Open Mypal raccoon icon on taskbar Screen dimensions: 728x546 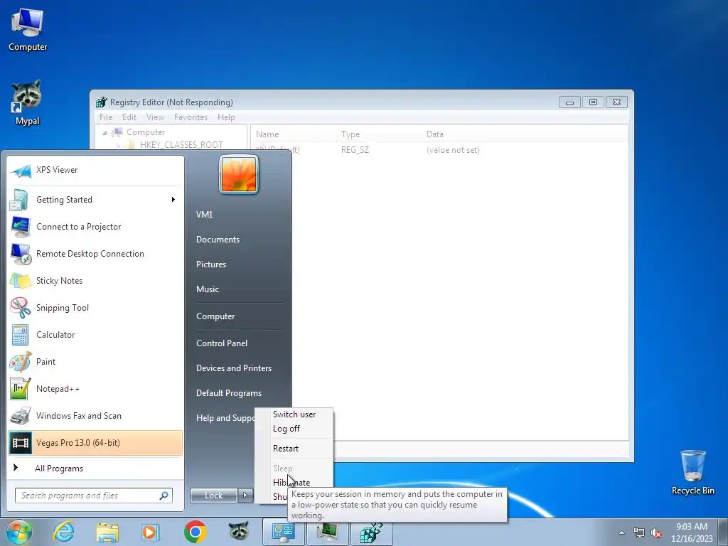(239, 532)
